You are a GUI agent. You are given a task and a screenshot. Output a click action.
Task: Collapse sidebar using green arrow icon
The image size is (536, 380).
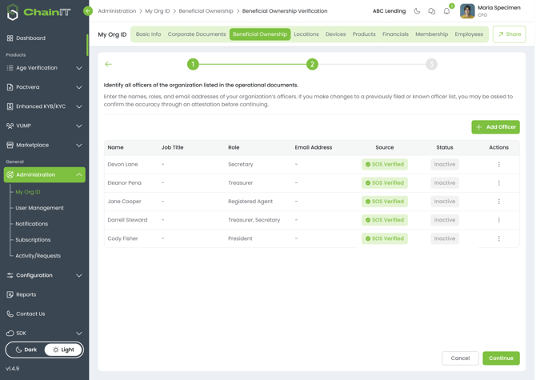[88, 11]
